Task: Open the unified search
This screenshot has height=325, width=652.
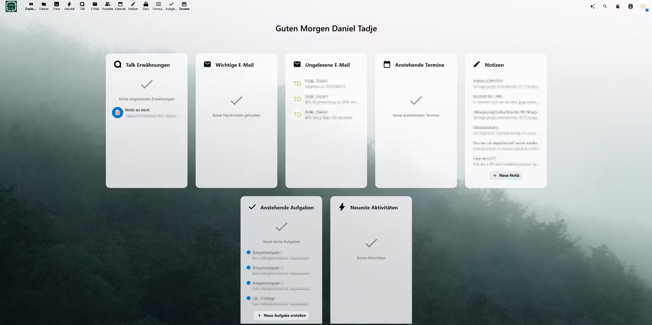Action: pyautogui.click(x=605, y=6)
